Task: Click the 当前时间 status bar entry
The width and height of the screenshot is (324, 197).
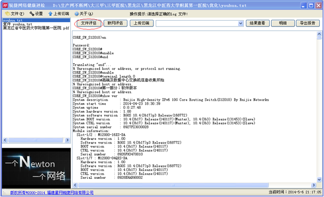Action: [295, 192]
